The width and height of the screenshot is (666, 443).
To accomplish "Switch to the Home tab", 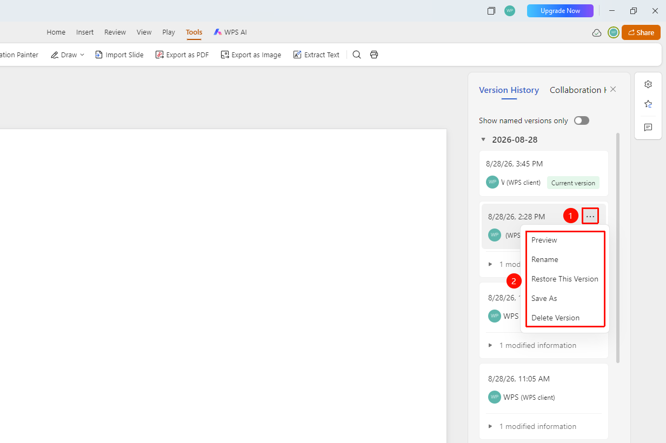I will coord(56,32).
